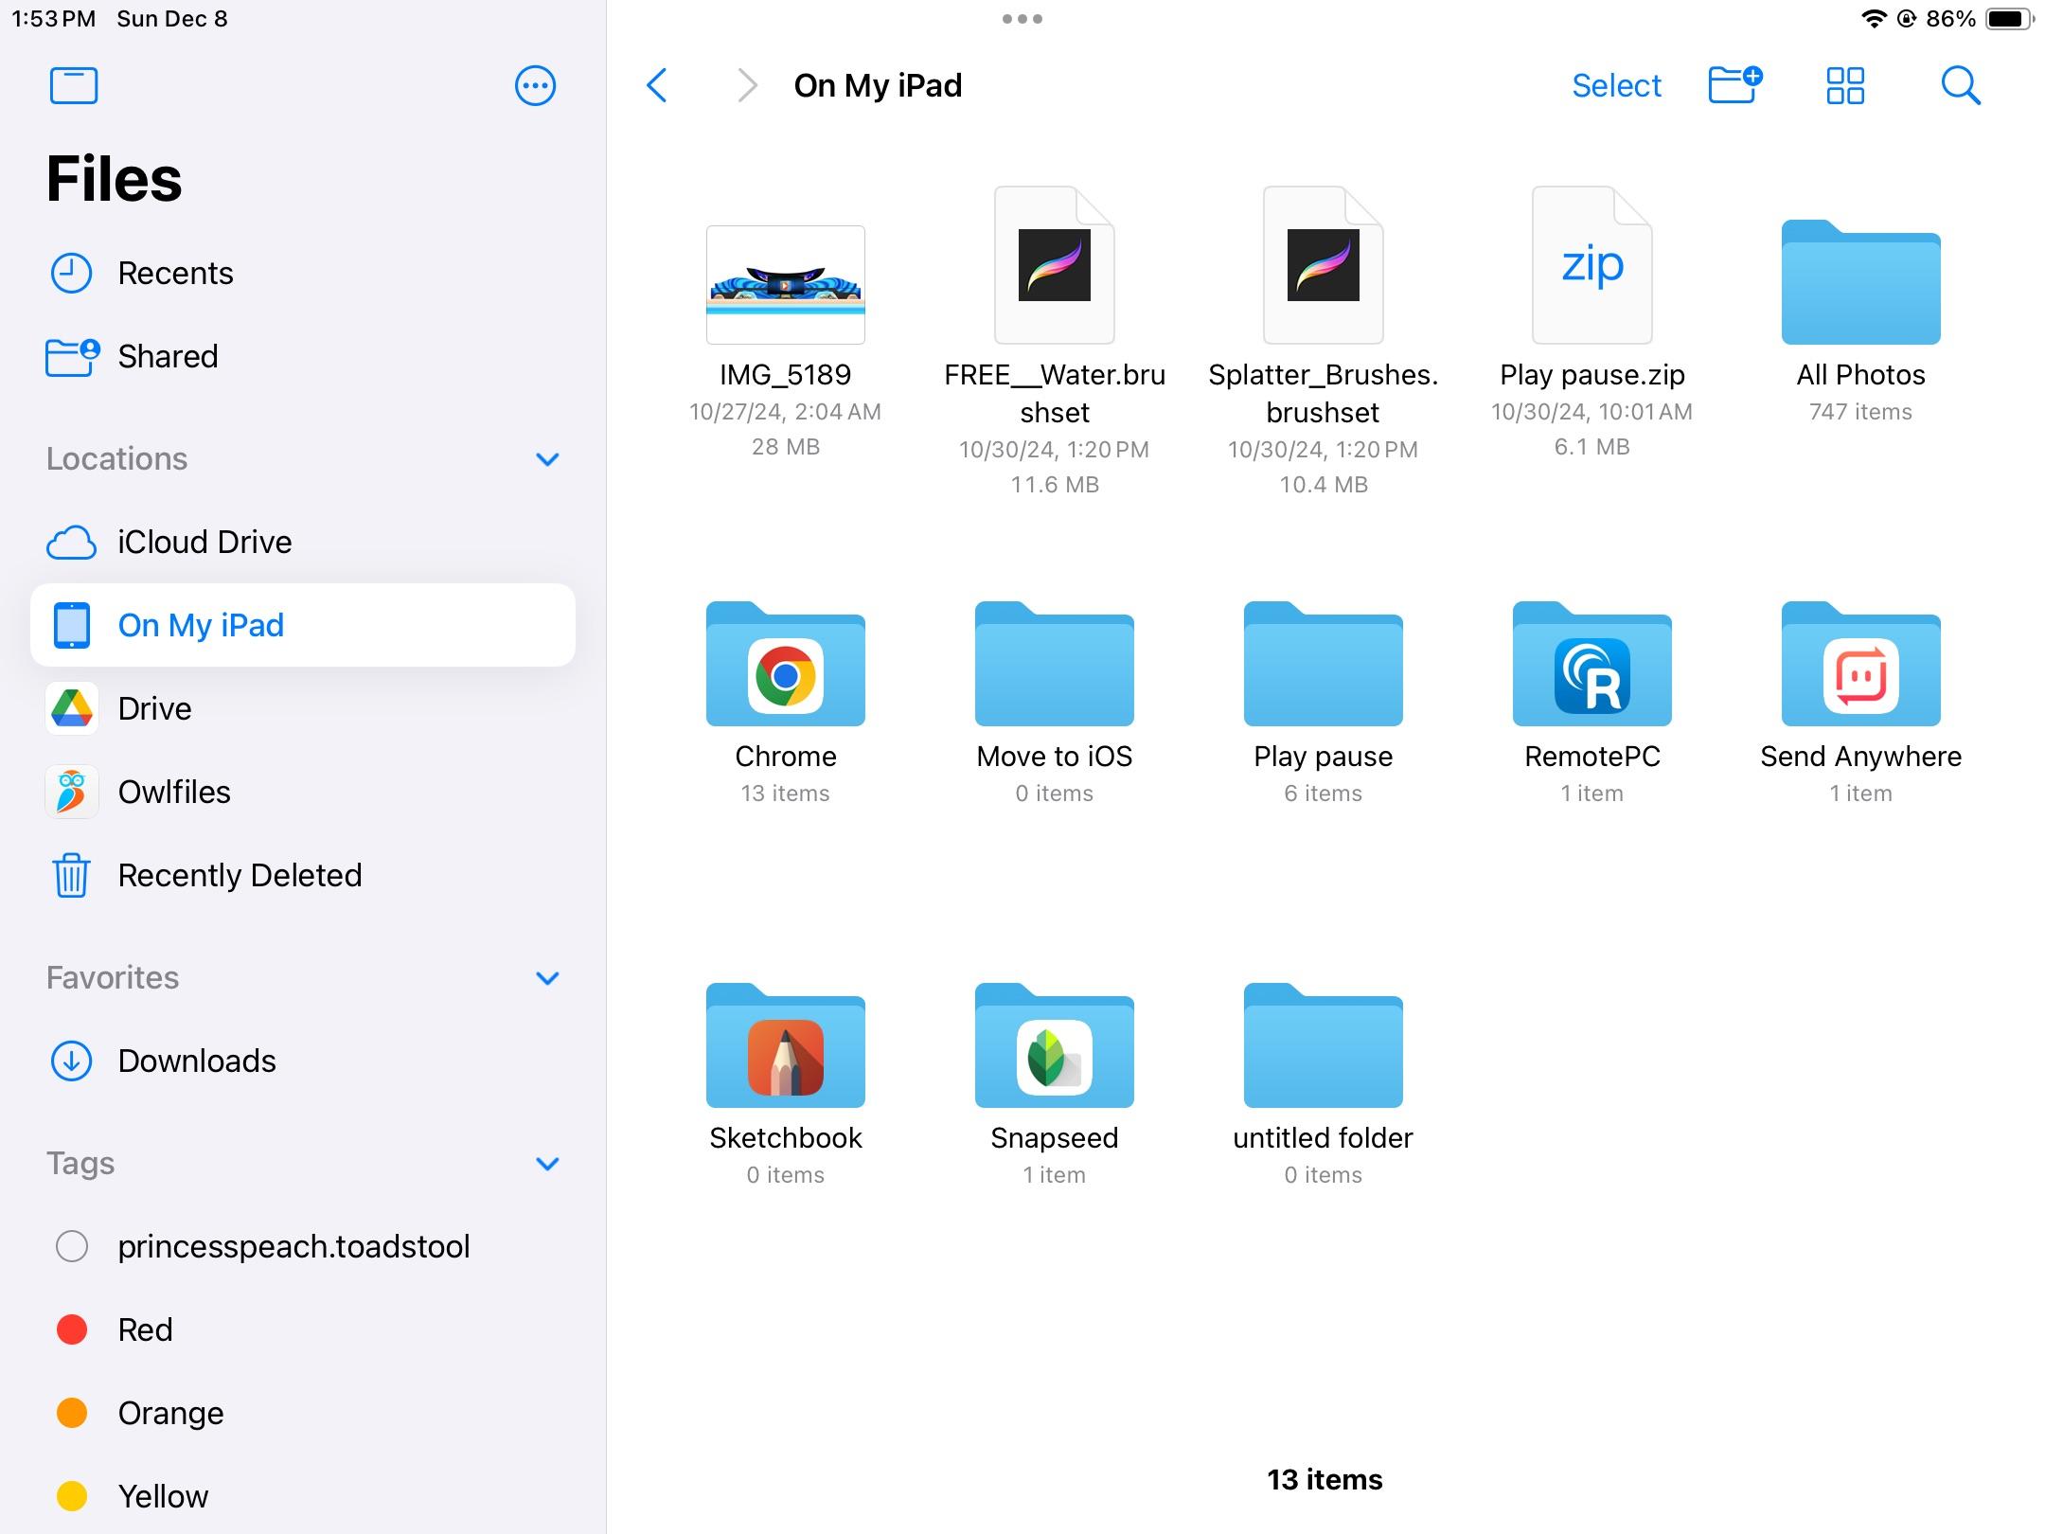Navigate back with the back chevron

coord(657,85)
